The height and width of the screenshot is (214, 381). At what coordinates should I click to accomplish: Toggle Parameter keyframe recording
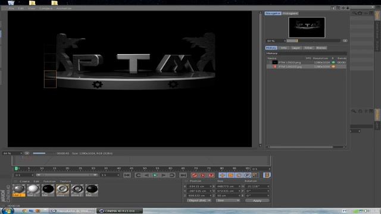(247, 175)
